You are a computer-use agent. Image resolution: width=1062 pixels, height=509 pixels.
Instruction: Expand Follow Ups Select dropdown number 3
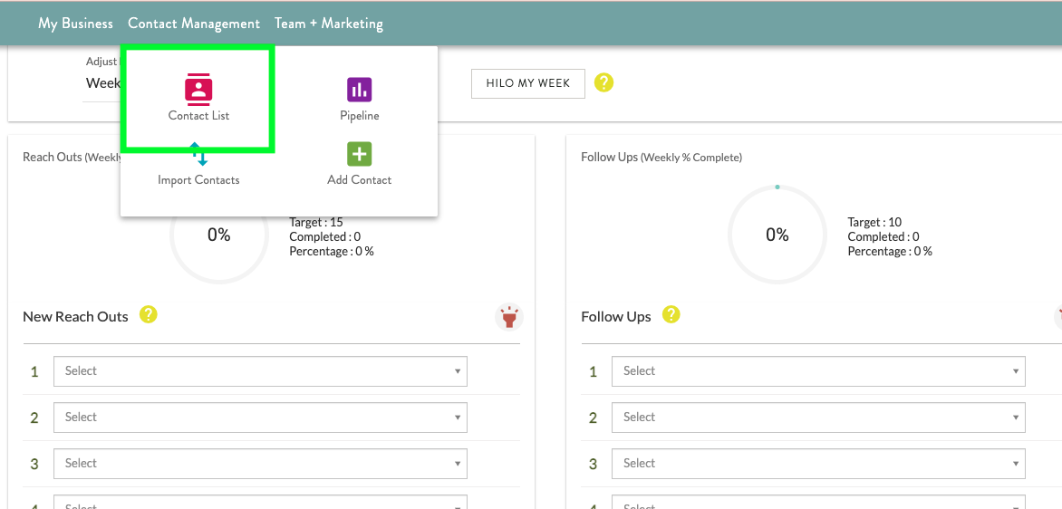(x=818, y=464)
